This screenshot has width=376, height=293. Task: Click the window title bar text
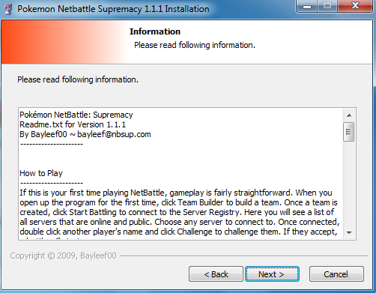[x=113, y=9]
